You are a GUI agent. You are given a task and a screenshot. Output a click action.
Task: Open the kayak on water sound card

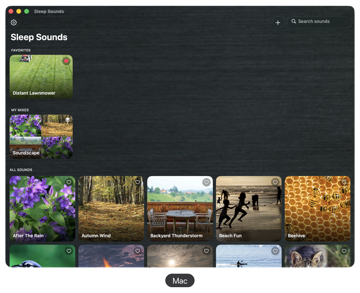pos(249,256)
